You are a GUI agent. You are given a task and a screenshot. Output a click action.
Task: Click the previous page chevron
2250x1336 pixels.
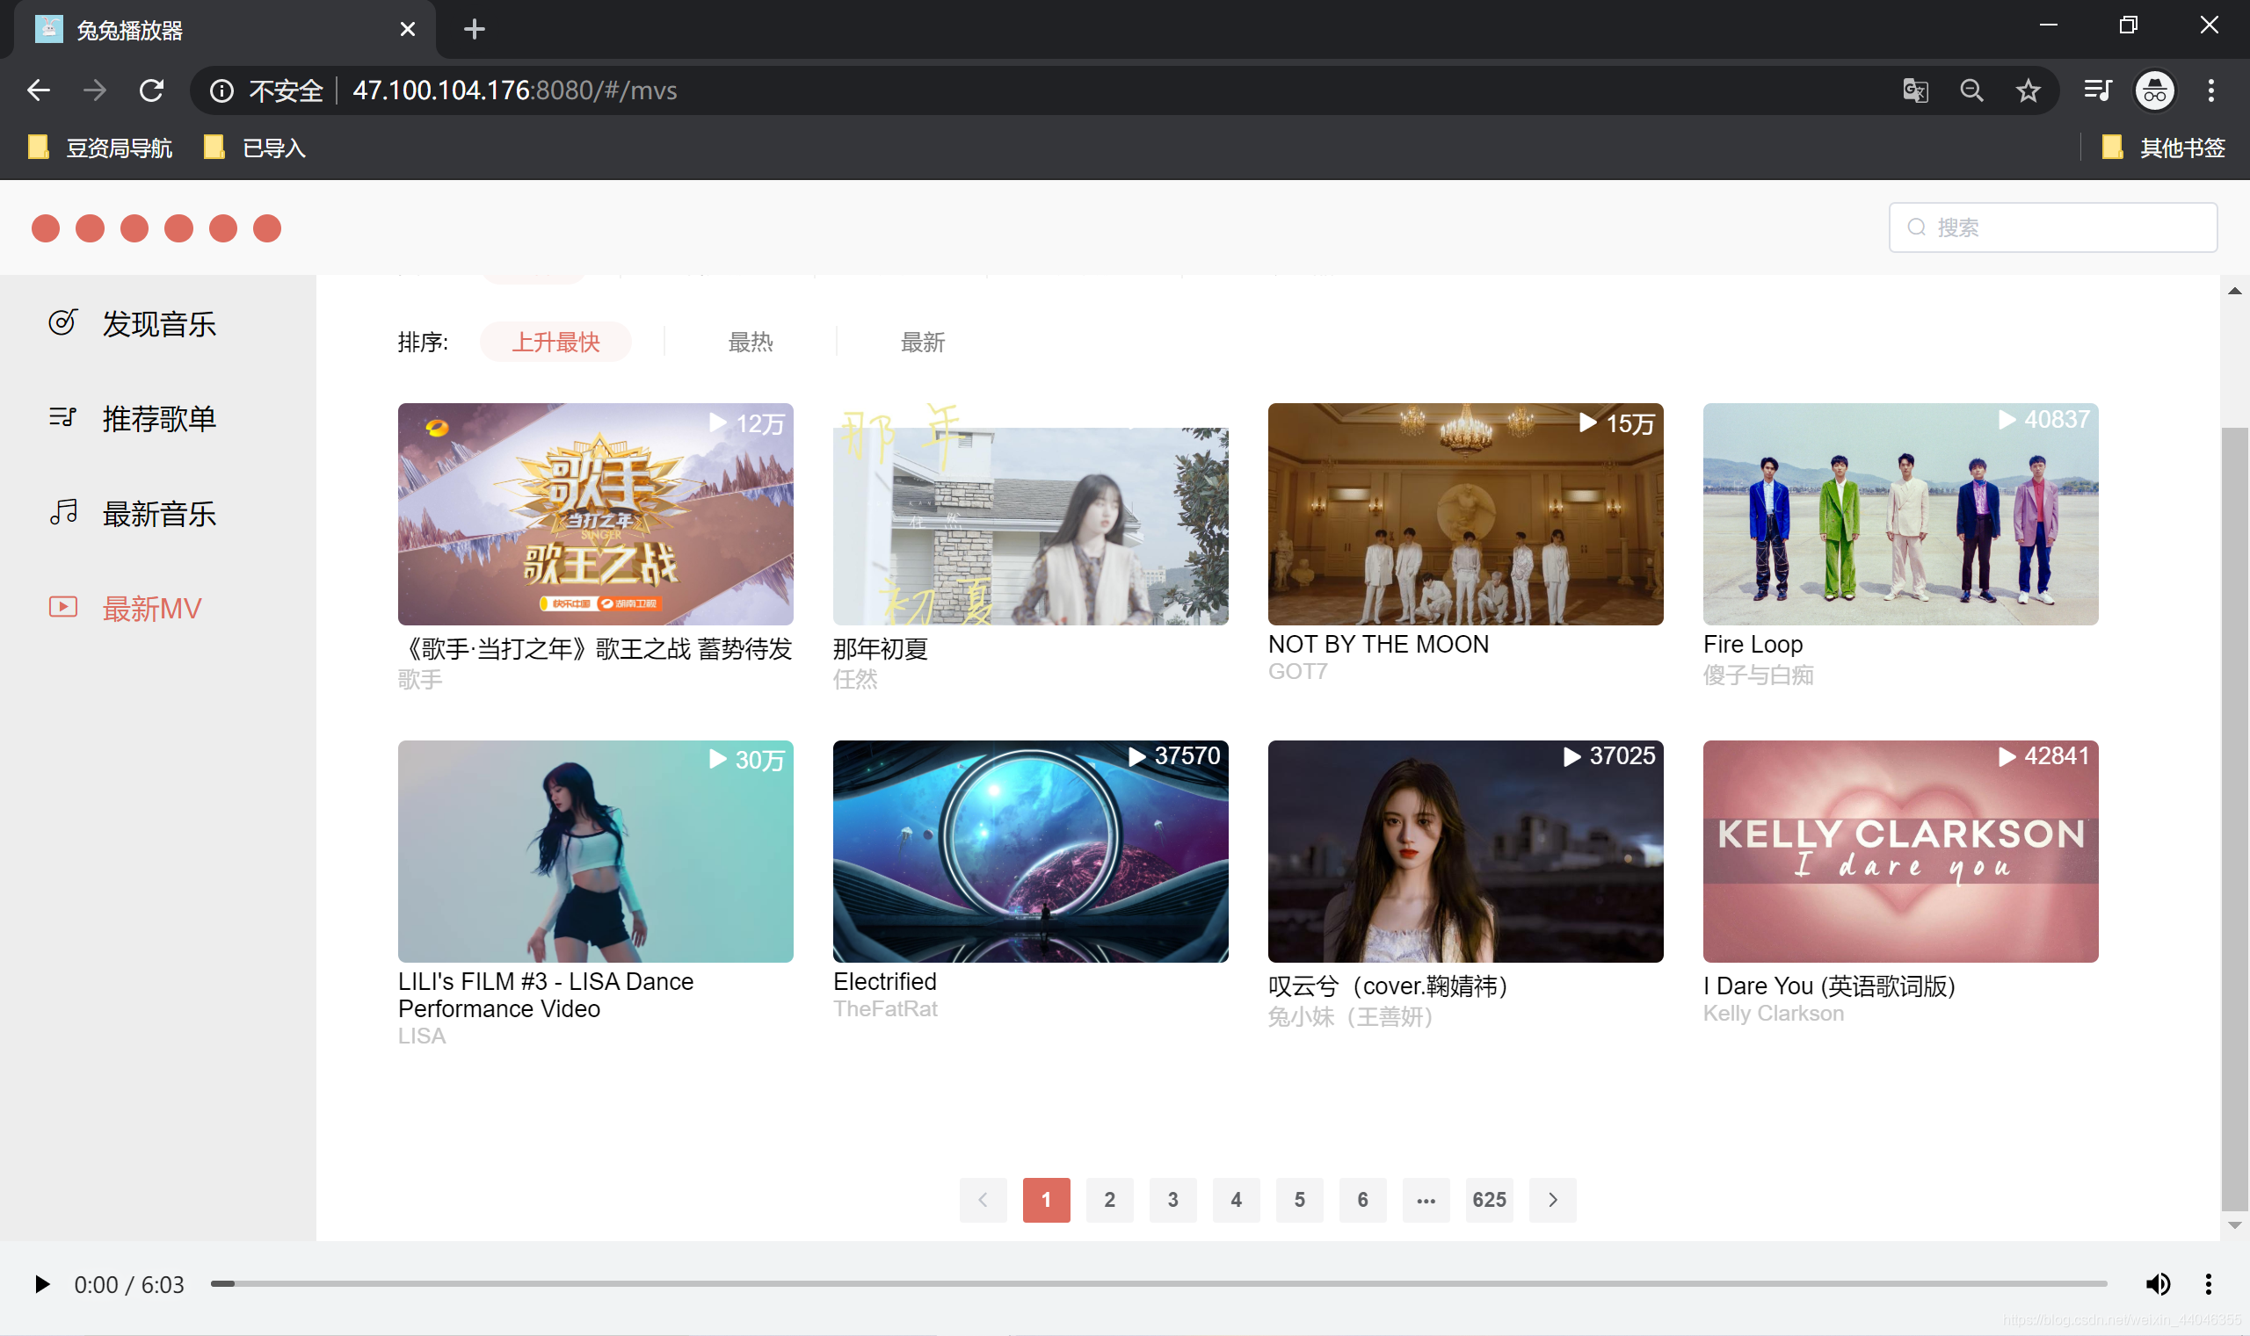click(983, 1199)
